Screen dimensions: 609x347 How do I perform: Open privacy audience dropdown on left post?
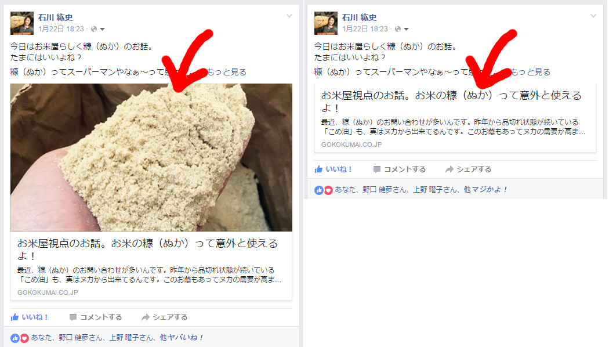[98, 29]
